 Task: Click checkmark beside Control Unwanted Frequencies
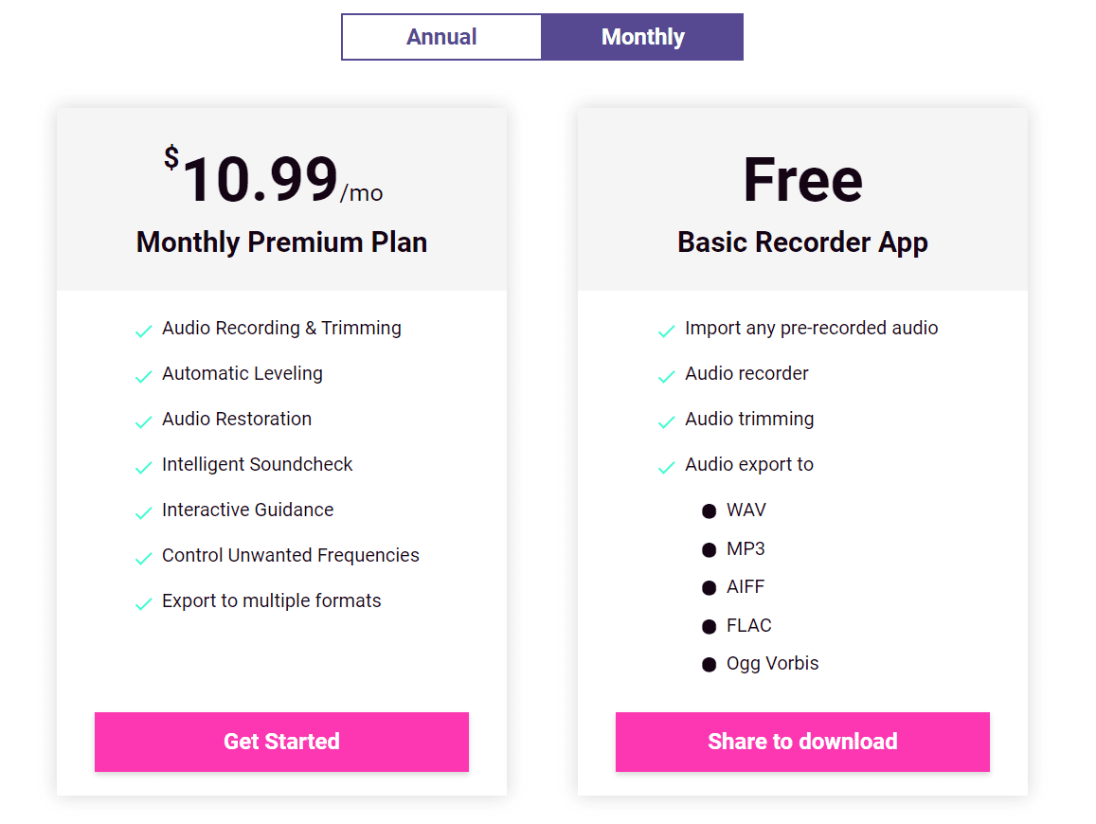tap(144, 559)
